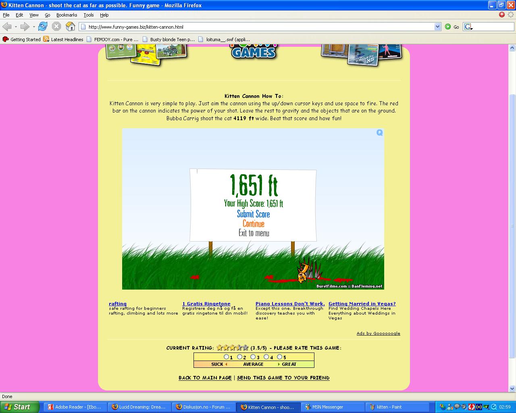Click the Ads by Google link
Image resolution: width=516 pixels, height=413 pixels.
pos(379,334)
